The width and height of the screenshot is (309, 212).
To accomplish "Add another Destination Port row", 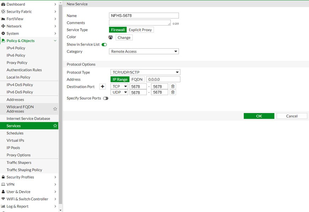I will (102, 86).
